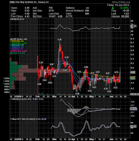Click the 5.15 high price label

point(41,62)
